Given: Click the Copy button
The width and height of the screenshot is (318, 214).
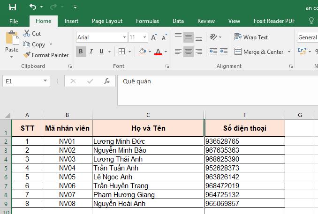Looking at the screenshot, I should (34, 44).
